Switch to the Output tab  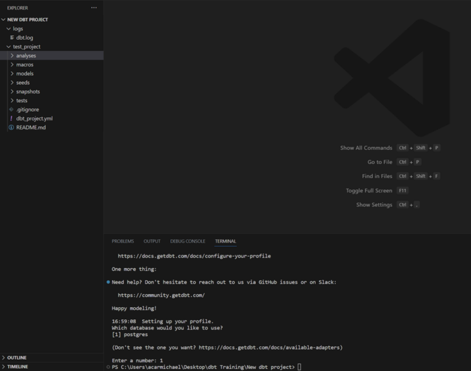pyautogui.click(x=152, y=241)
